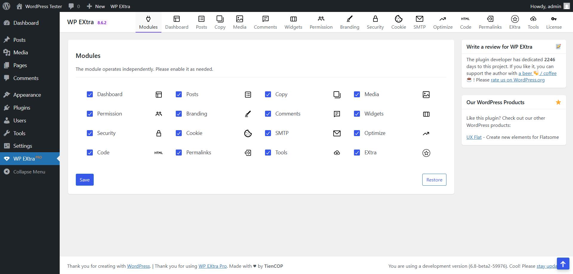Click the Branding brush icon in module grid
573x274 pixels.
click(x=248, y=114)
